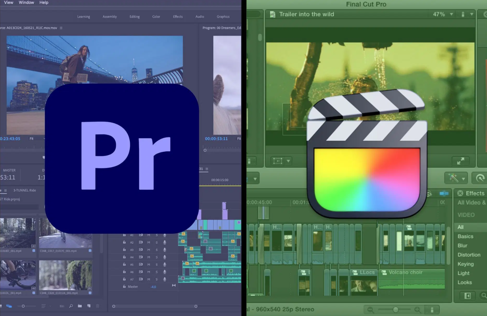This screenshot has height=316, width=487.
Task: Click source timecode 0:23:43:05
Action: (x=10, y=139)
